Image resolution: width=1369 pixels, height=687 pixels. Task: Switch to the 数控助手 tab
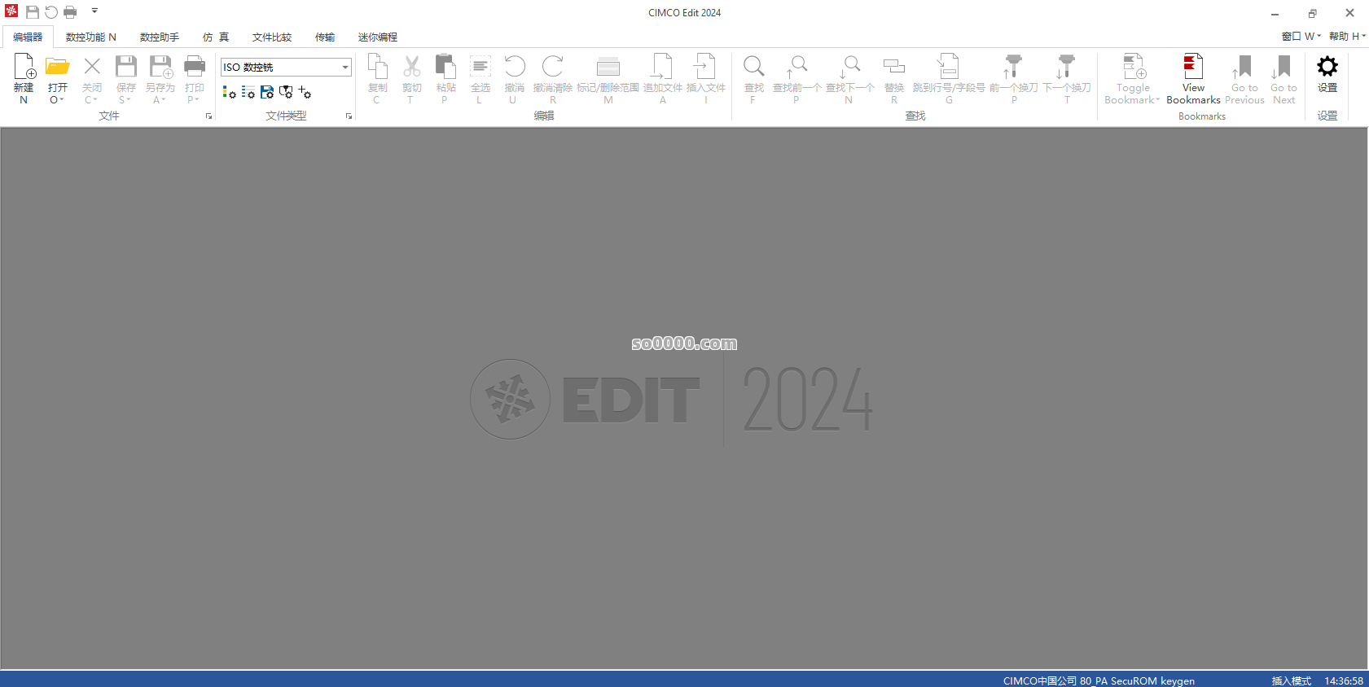(x=160, y=37)
